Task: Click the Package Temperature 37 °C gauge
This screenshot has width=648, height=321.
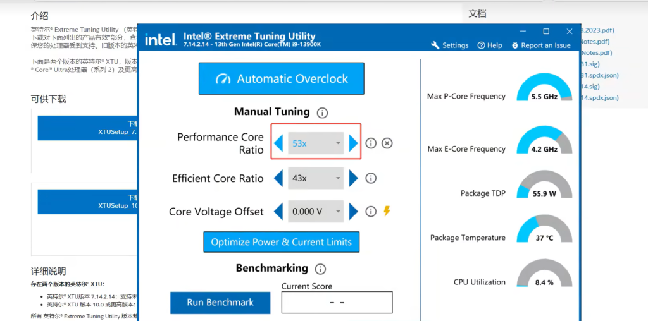Action: (x=544, y=229)
